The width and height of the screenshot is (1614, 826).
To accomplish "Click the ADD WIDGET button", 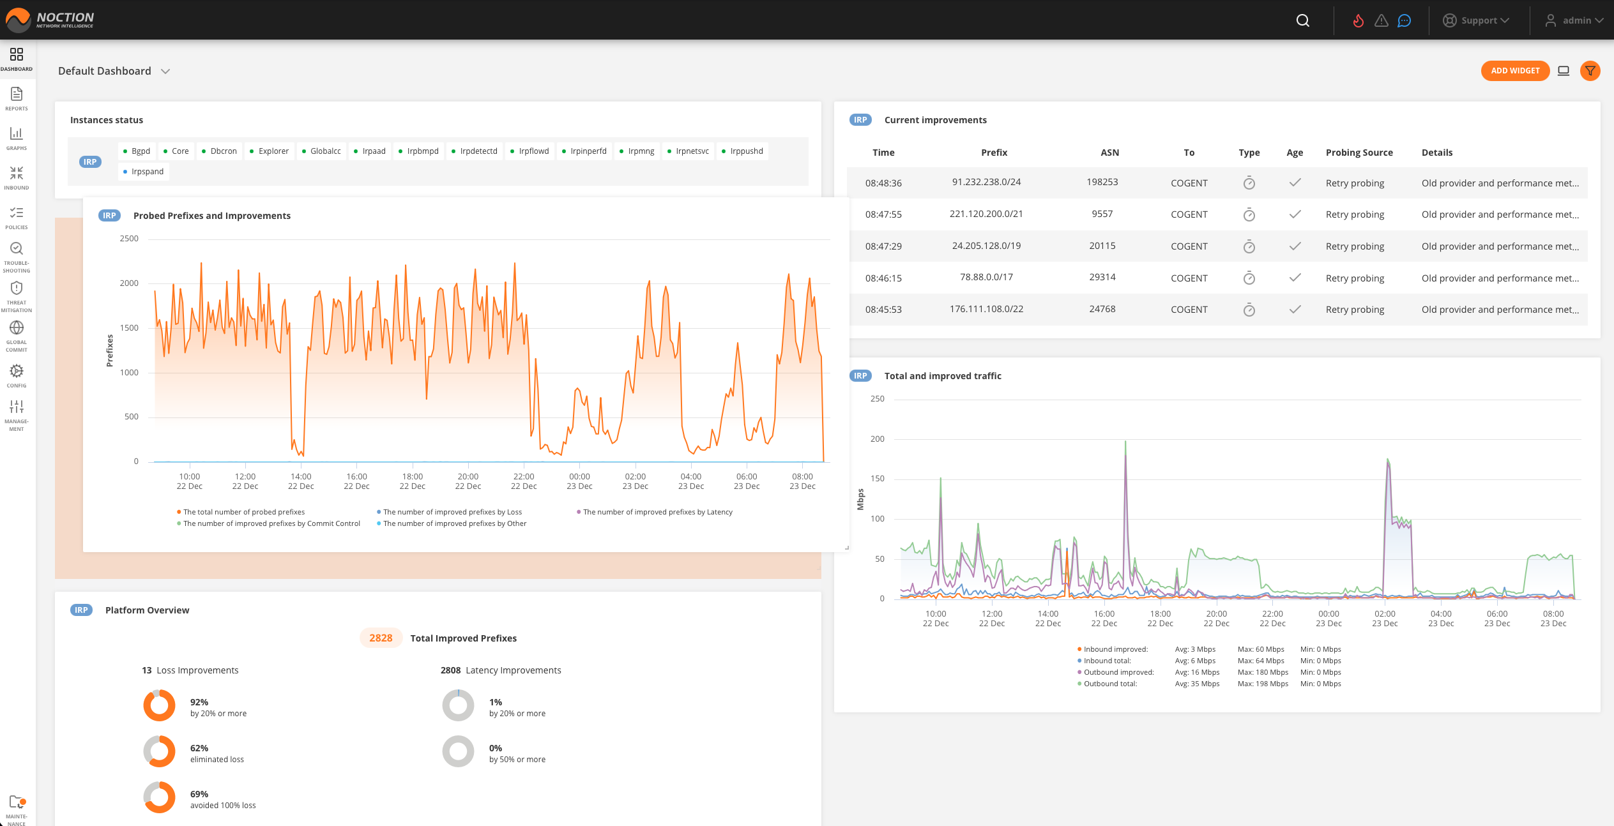I will (x=1515, y=71).
